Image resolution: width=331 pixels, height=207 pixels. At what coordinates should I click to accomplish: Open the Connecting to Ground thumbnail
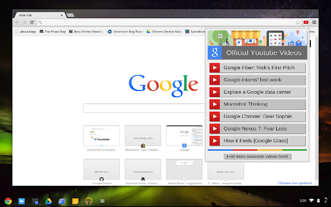(101, 136)
